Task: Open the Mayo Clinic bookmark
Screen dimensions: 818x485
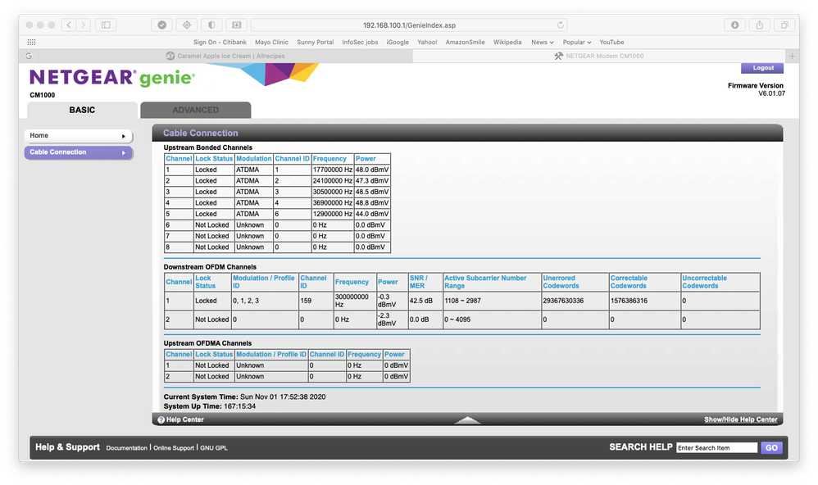Action: pyautogui.click(x=271, y=43)
